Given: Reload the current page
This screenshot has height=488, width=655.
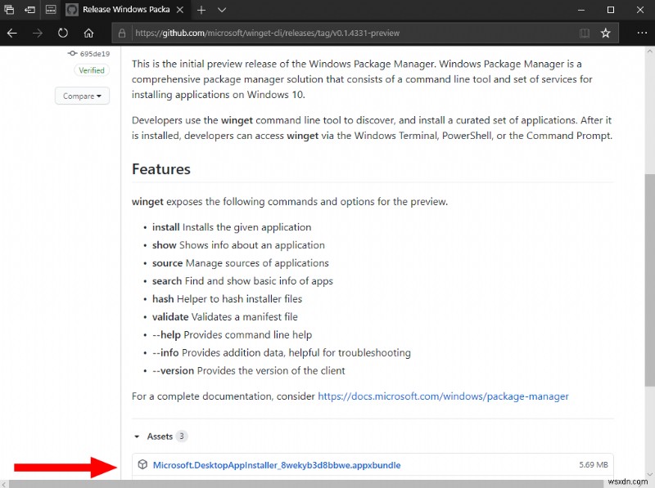Looking at the screenshot, I should click(x=61, y=33).
